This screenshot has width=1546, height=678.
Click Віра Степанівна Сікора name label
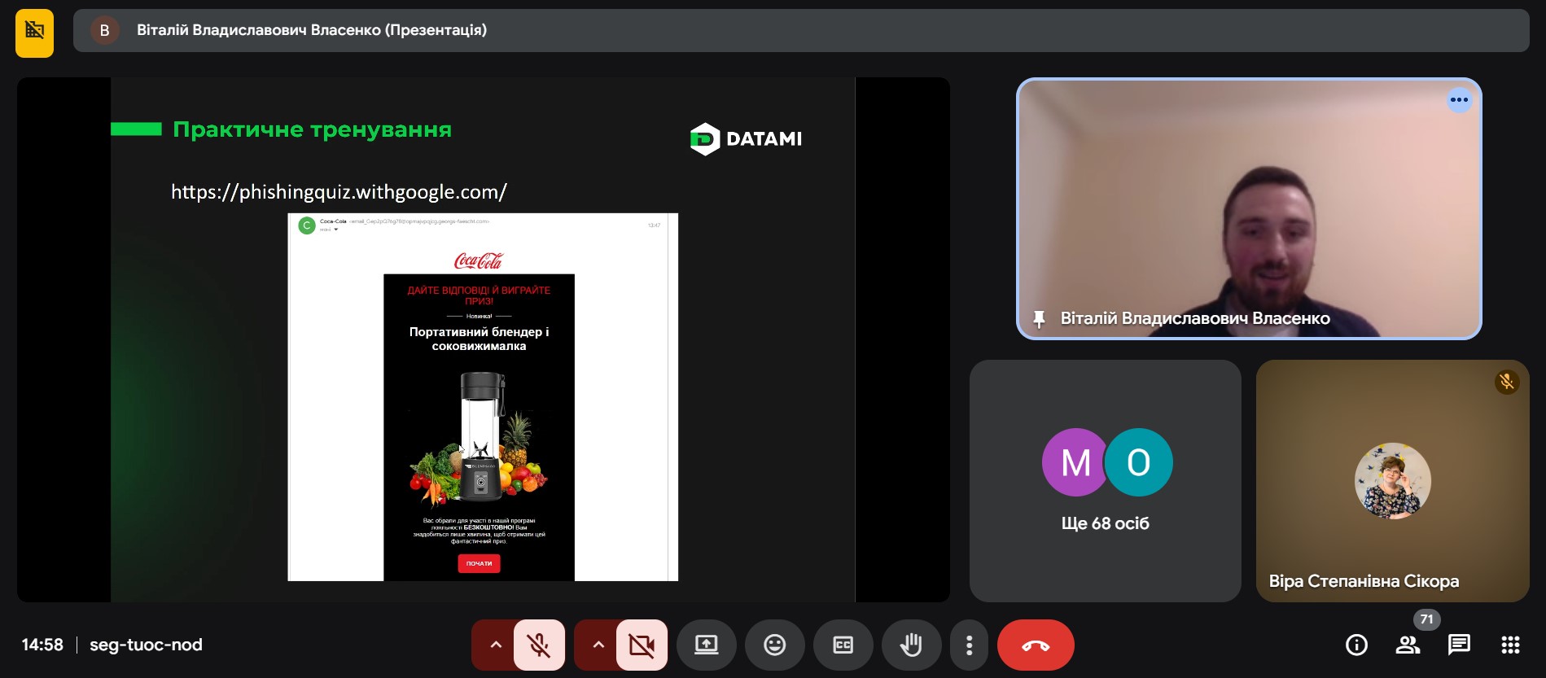(x=1364, y=581)
